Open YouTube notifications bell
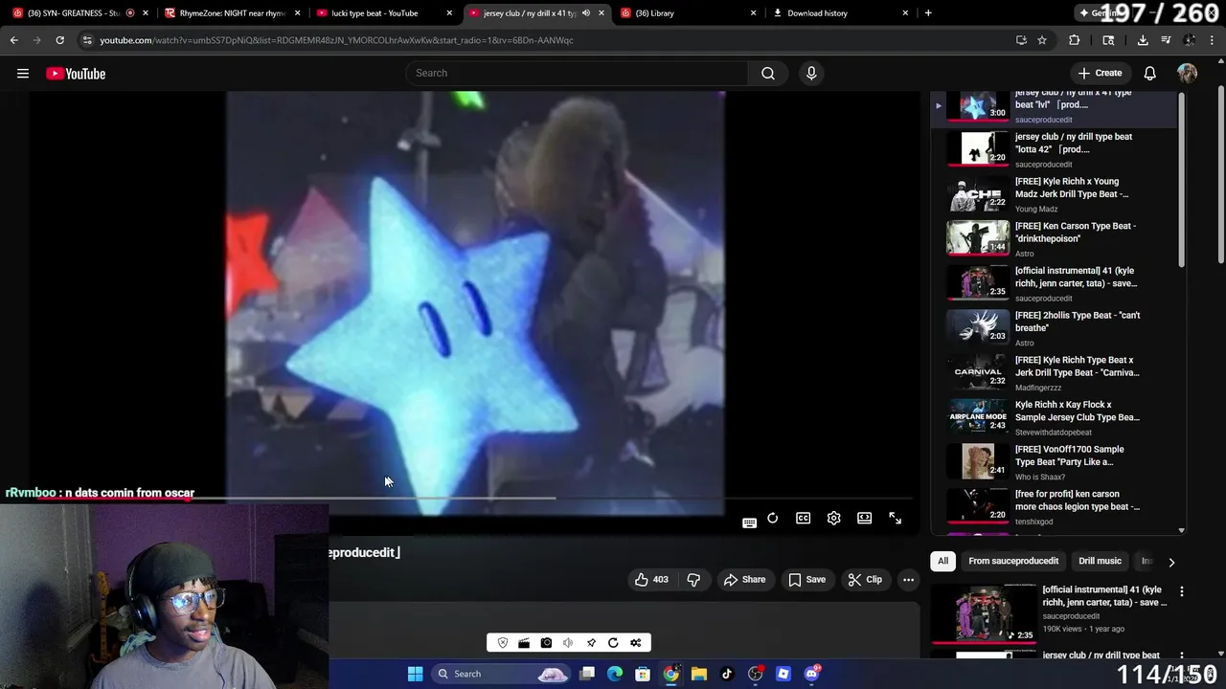The height and width of the screenshot is (689, 1226). [x=1150, y=74]
